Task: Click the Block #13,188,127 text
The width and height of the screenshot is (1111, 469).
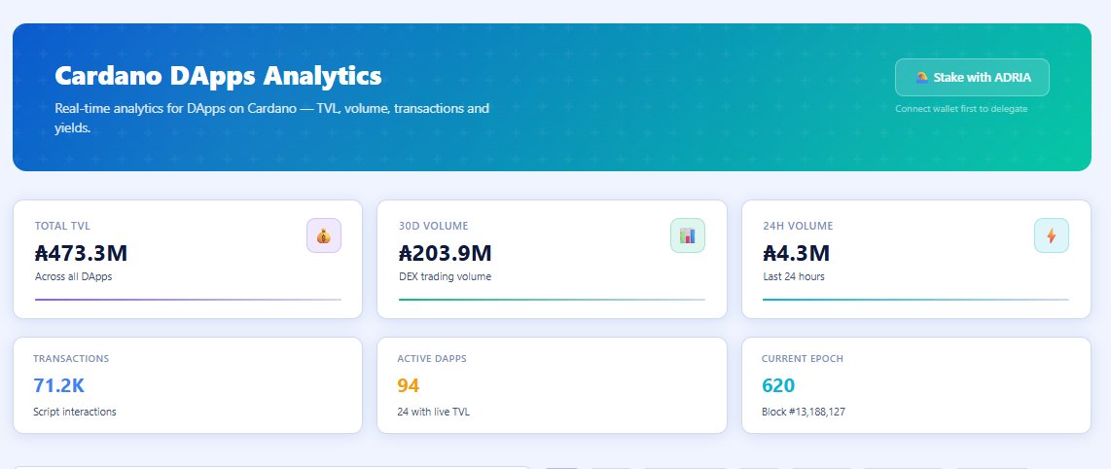Action: (x=803, y=412)
